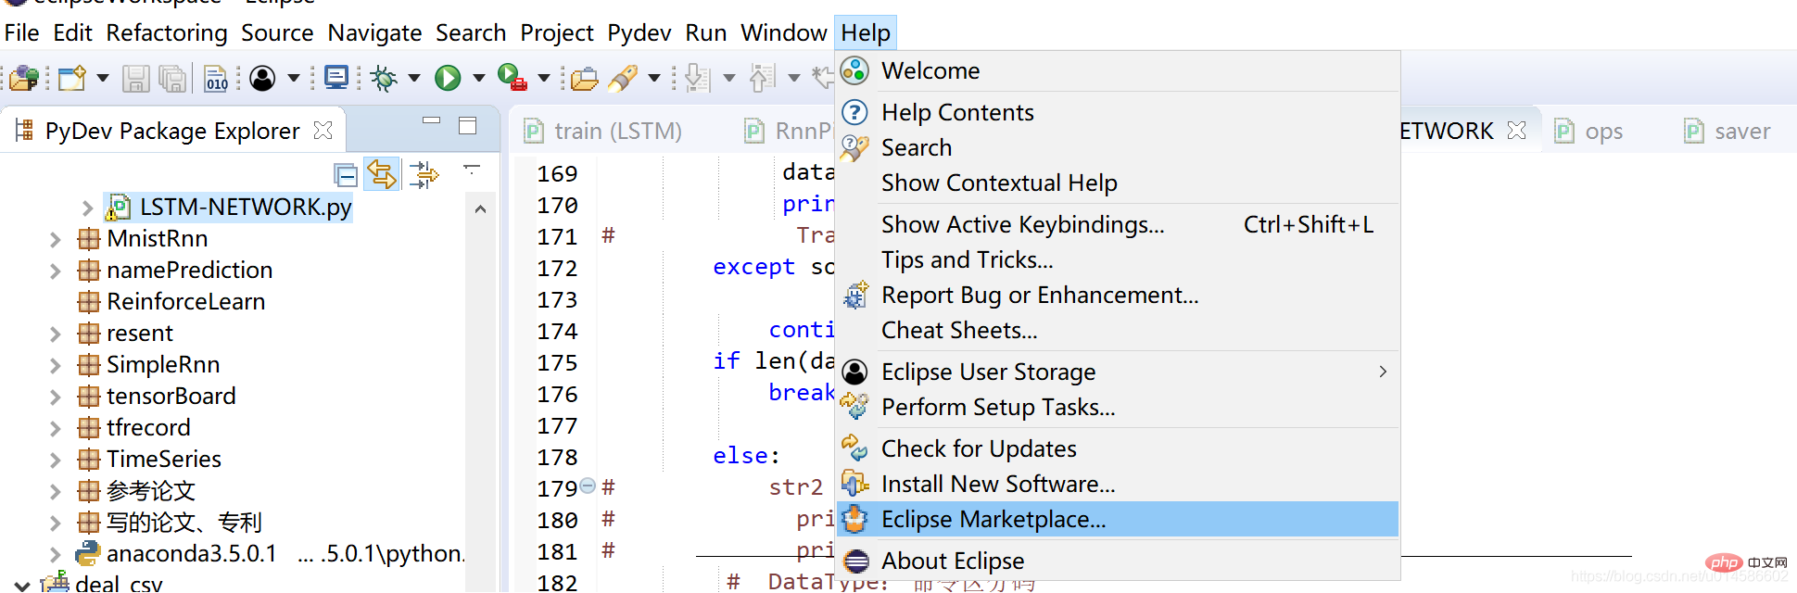Choose Check for Updates menu entry

pyautogui.click(x=979, y=448)
